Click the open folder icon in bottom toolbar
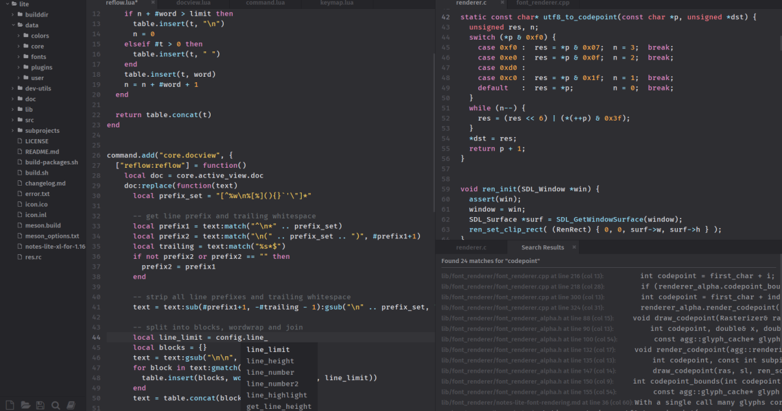 [25, 405]
